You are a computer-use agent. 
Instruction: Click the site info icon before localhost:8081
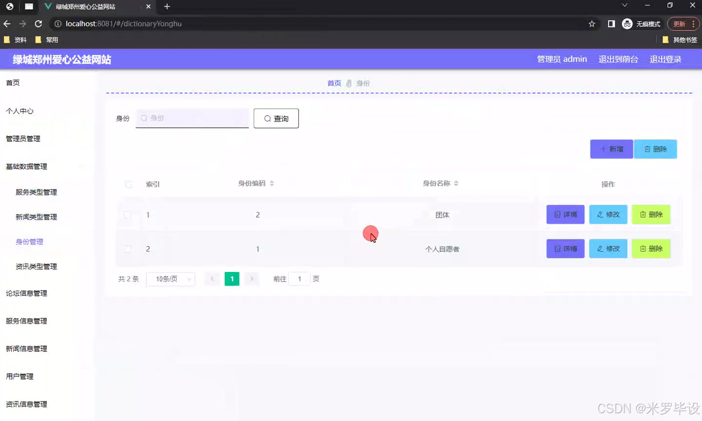pyautogui.click(x=58, y=23)
